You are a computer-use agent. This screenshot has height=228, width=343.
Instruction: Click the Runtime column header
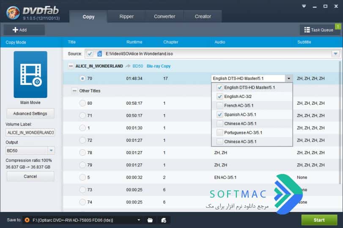(x=134, y=42)
